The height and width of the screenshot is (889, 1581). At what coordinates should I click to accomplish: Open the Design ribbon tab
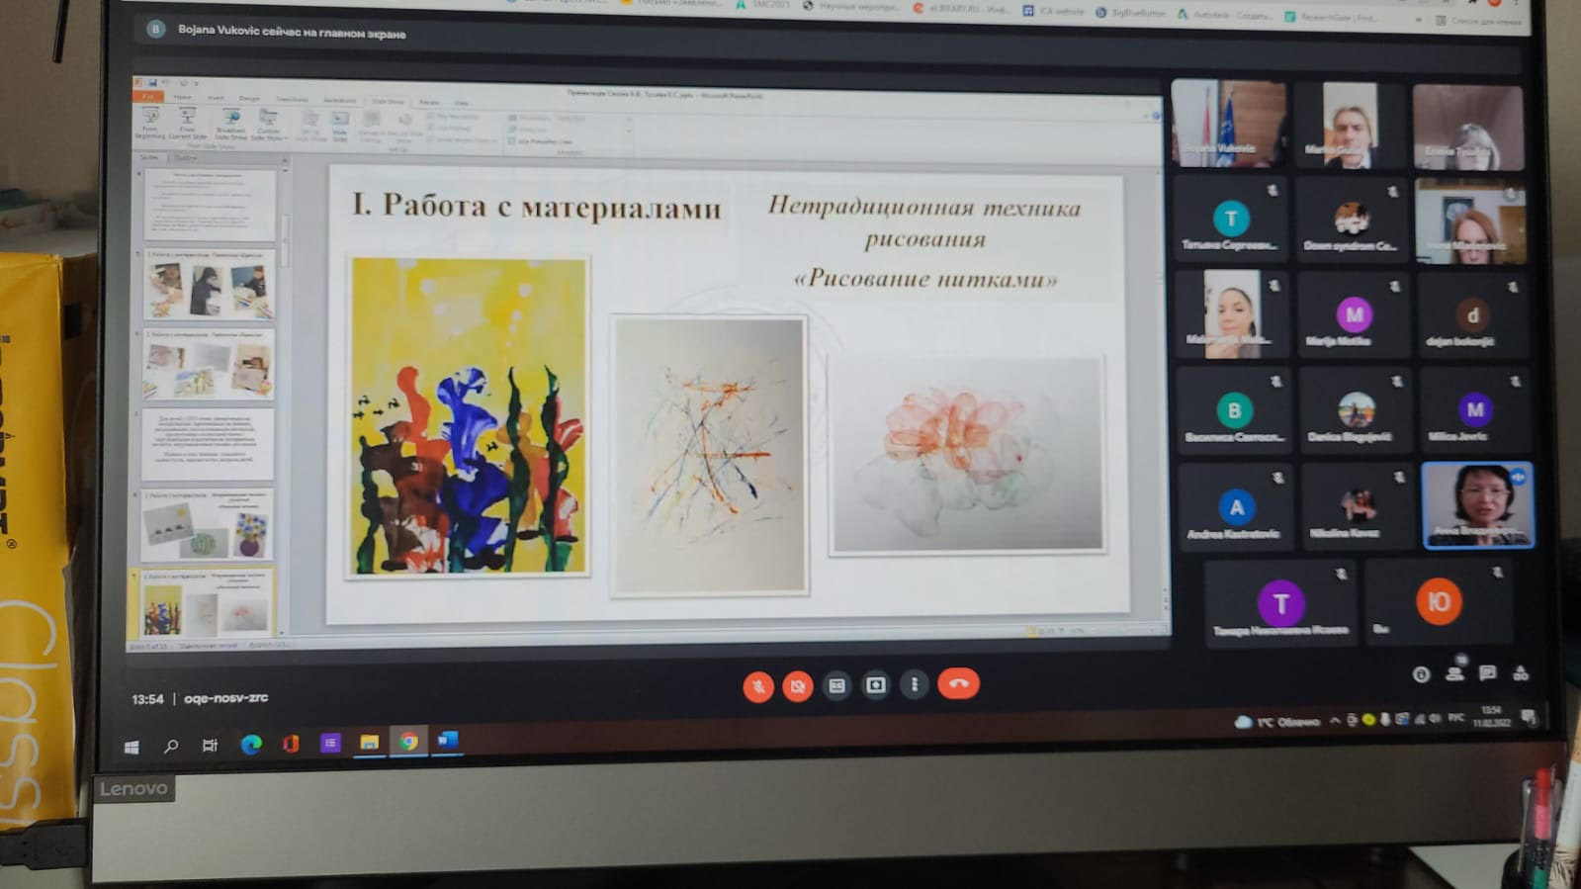[249, 99]
